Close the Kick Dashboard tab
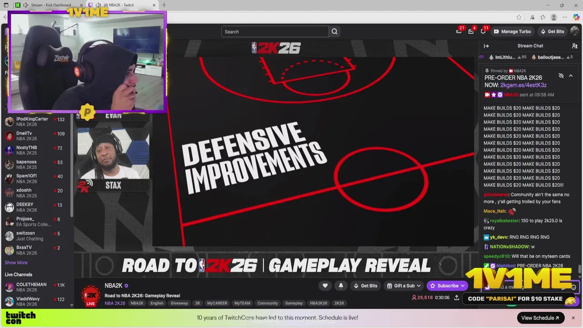 pyautogui.click(x=81, y=5)
